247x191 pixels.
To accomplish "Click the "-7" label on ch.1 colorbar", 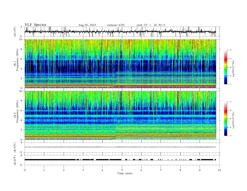I will tap(230, 84).
